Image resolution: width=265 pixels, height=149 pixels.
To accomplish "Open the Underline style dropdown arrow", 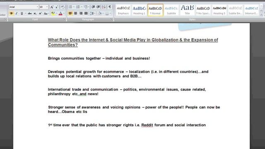I will pos(25,13).
